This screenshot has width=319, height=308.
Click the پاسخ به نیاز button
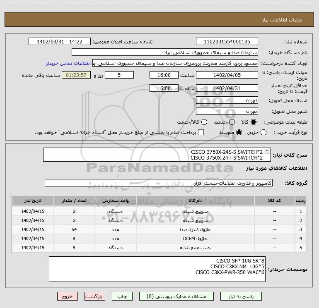point(241,296)
